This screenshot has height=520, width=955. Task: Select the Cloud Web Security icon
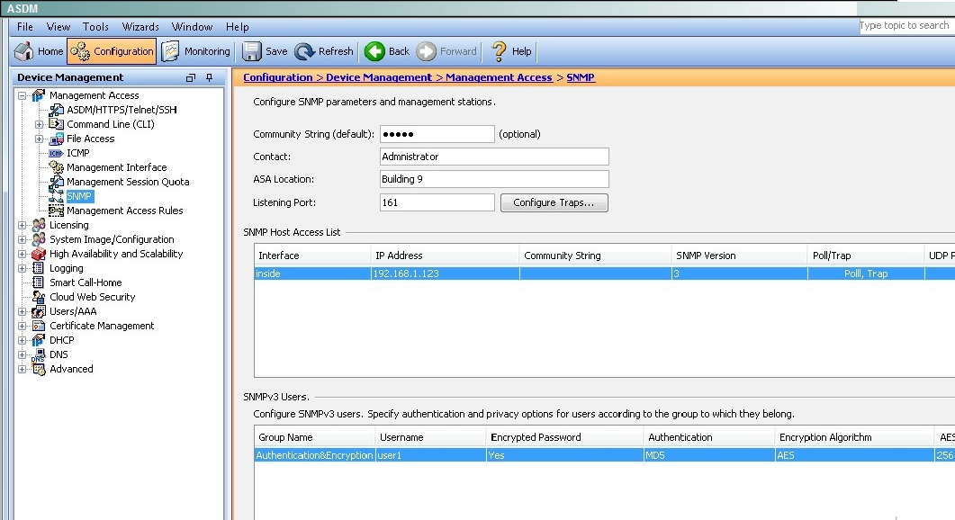click(x=39, y=297)
